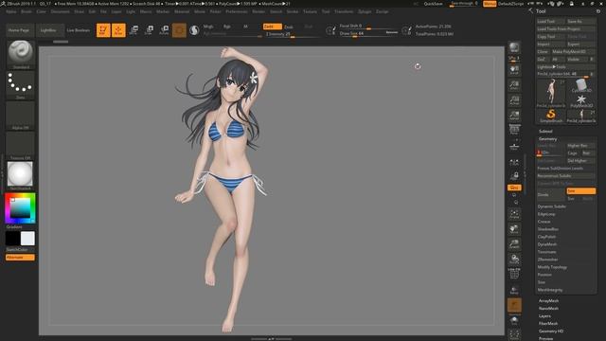This screenshot has width=606, height=341.
Task: Select the Cylinder3D tool thumbnail
Action: (581, 86)
